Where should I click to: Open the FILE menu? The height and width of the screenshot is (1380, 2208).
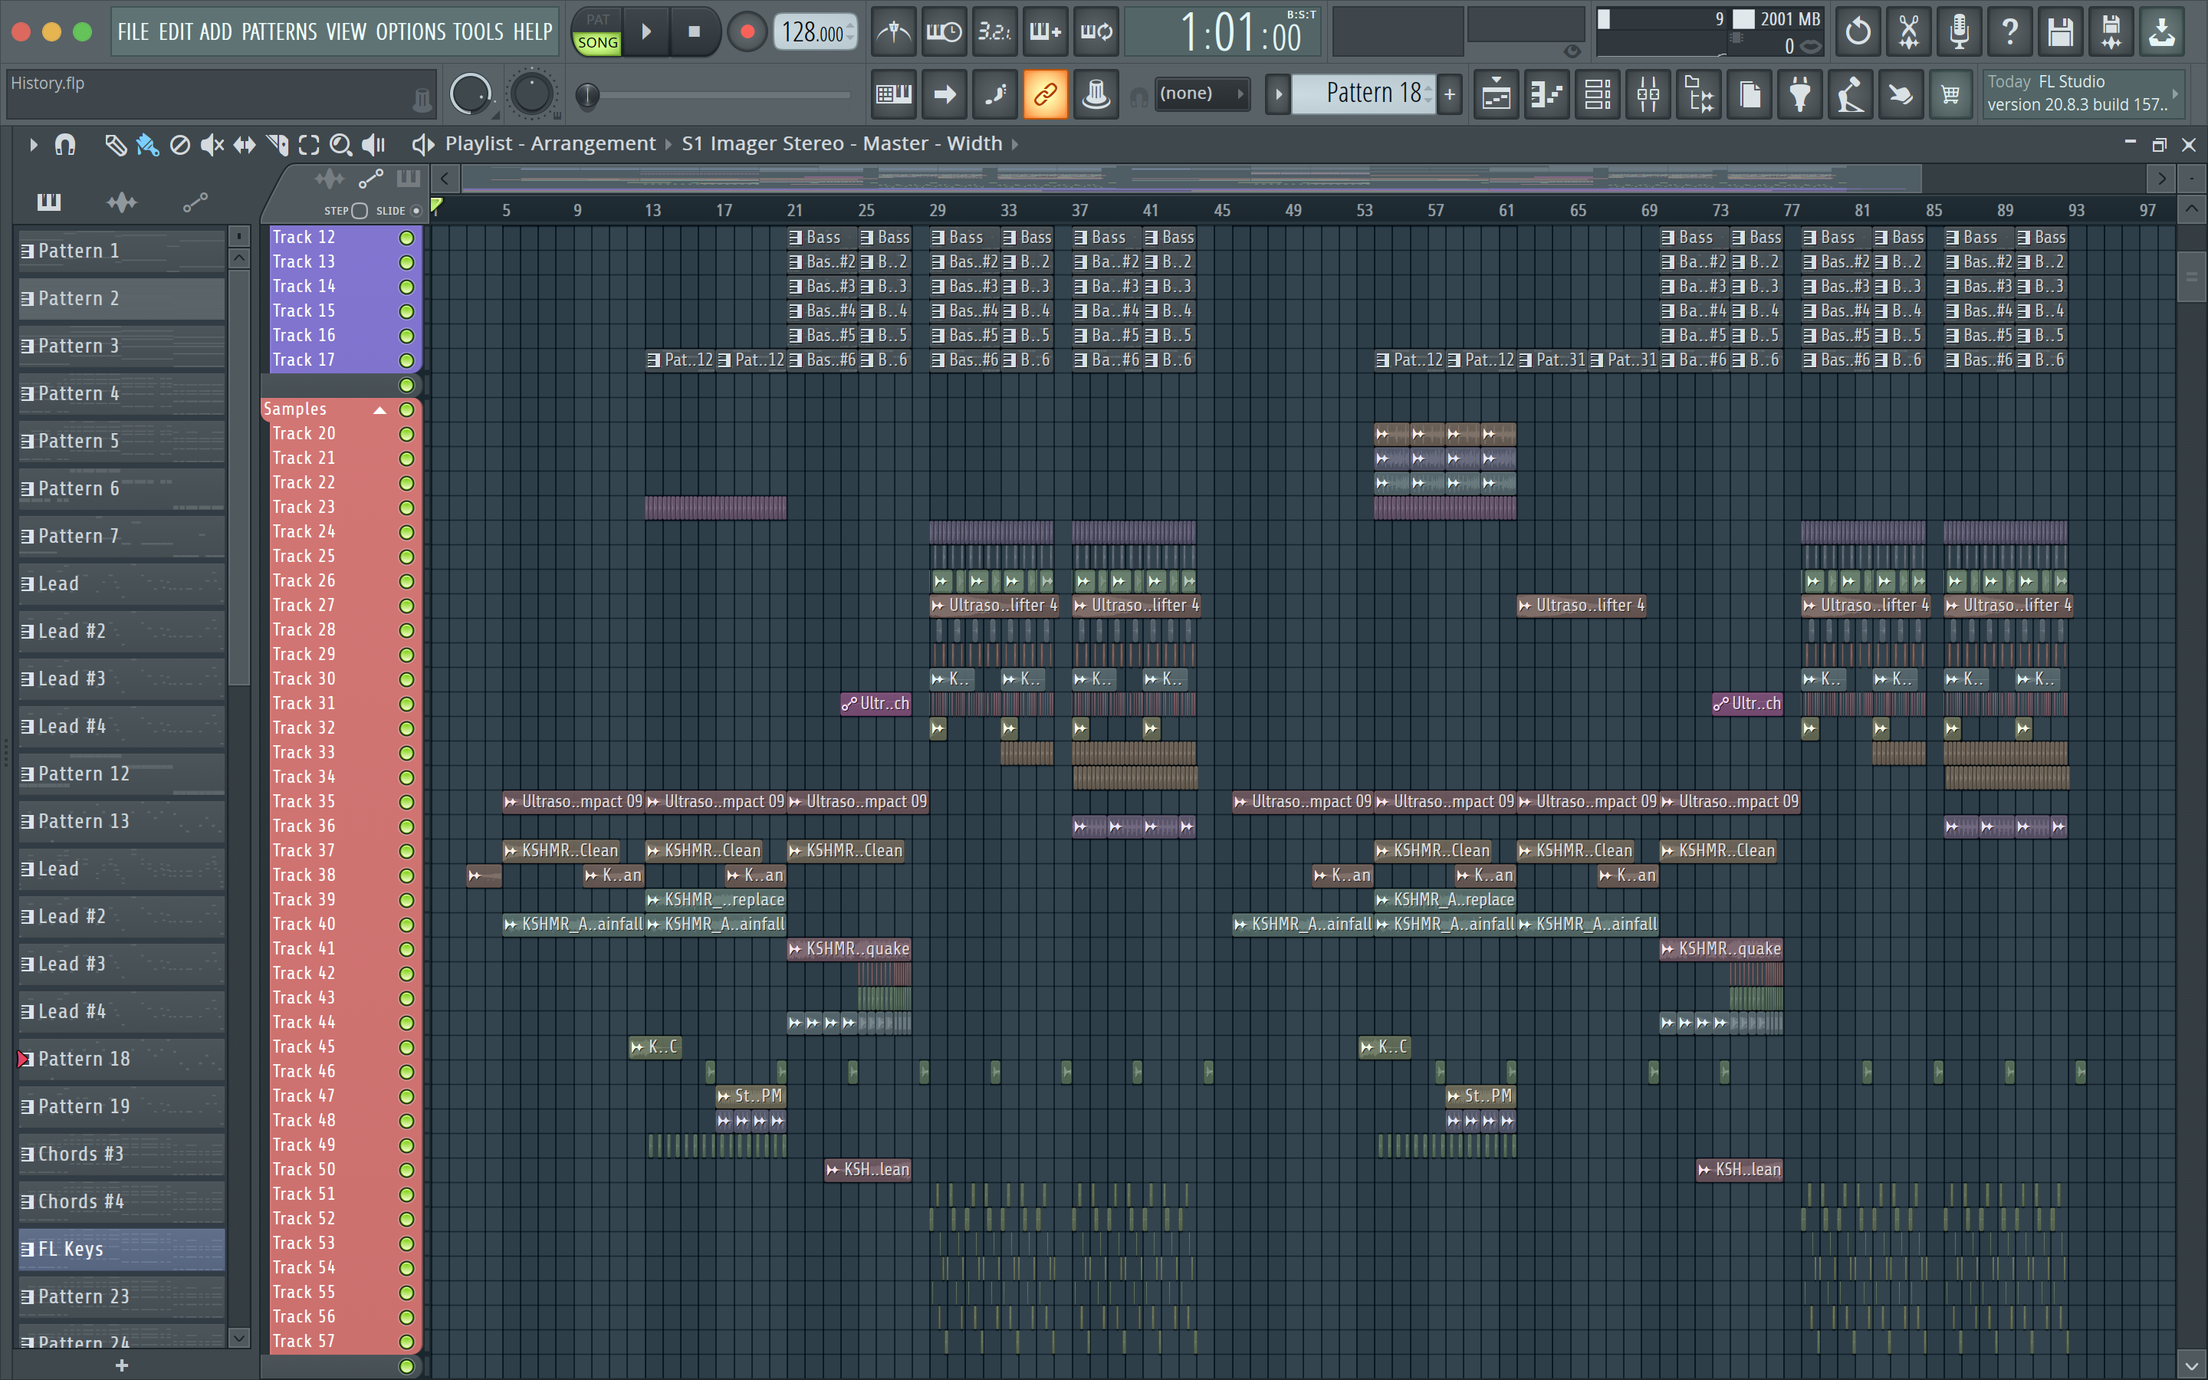pyautogui.click(x=133, y=32)
